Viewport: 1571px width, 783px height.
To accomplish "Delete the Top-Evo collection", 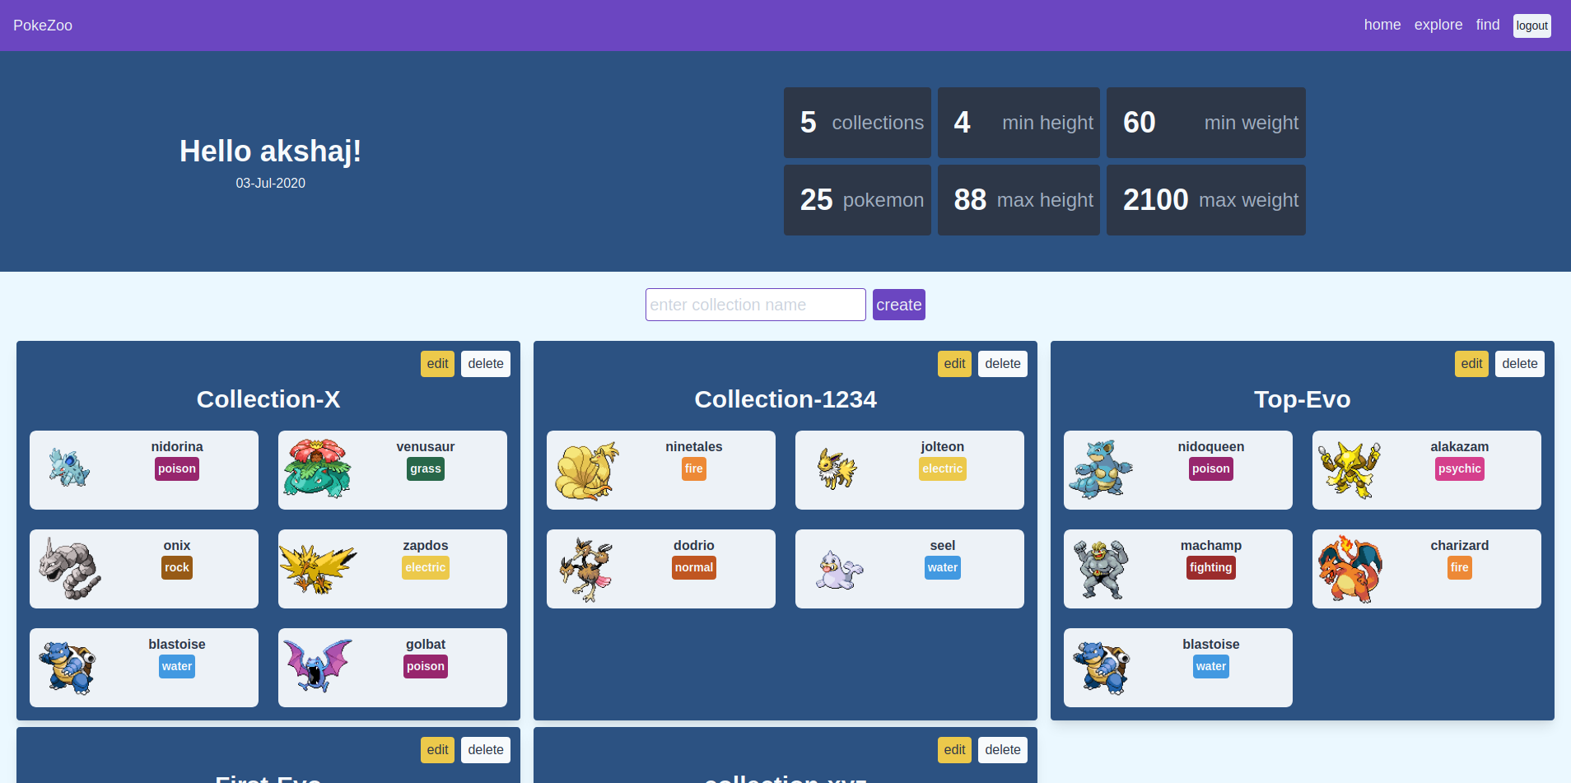I will click(x=1520, y=364).
